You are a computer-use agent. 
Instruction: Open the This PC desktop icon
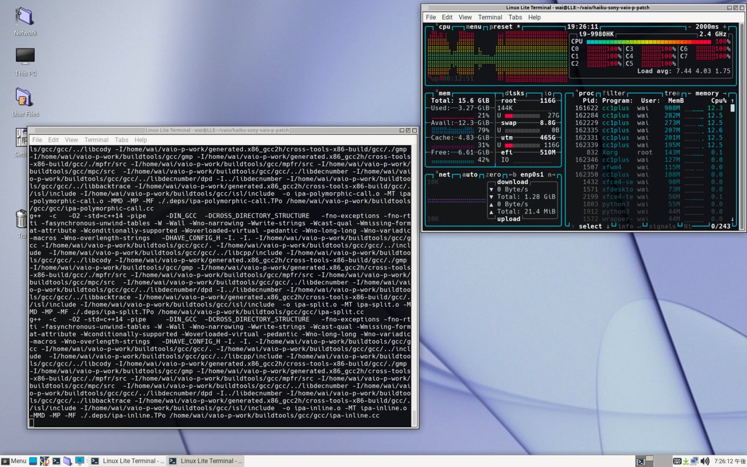pyautogui.click(x=25, y=61)
